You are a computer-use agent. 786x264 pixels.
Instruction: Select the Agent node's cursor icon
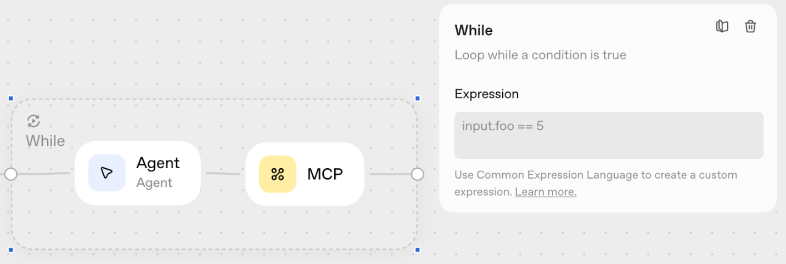(x=106, y=173)
